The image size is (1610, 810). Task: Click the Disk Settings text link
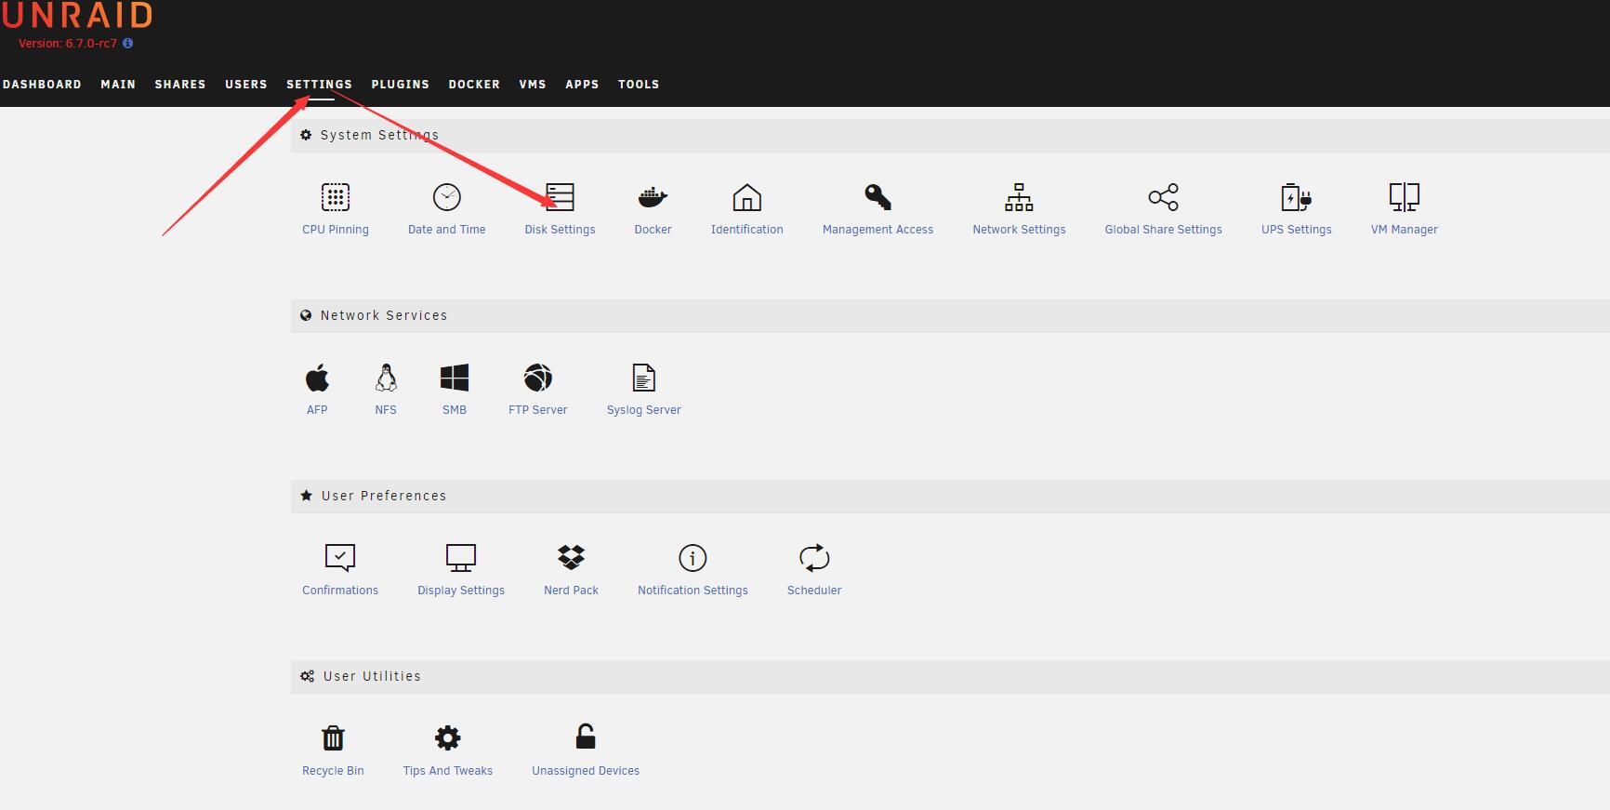(x=560, y=230)
